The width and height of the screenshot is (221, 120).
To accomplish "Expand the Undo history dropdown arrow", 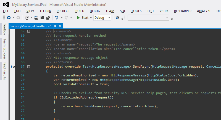I will click(61, 18).
